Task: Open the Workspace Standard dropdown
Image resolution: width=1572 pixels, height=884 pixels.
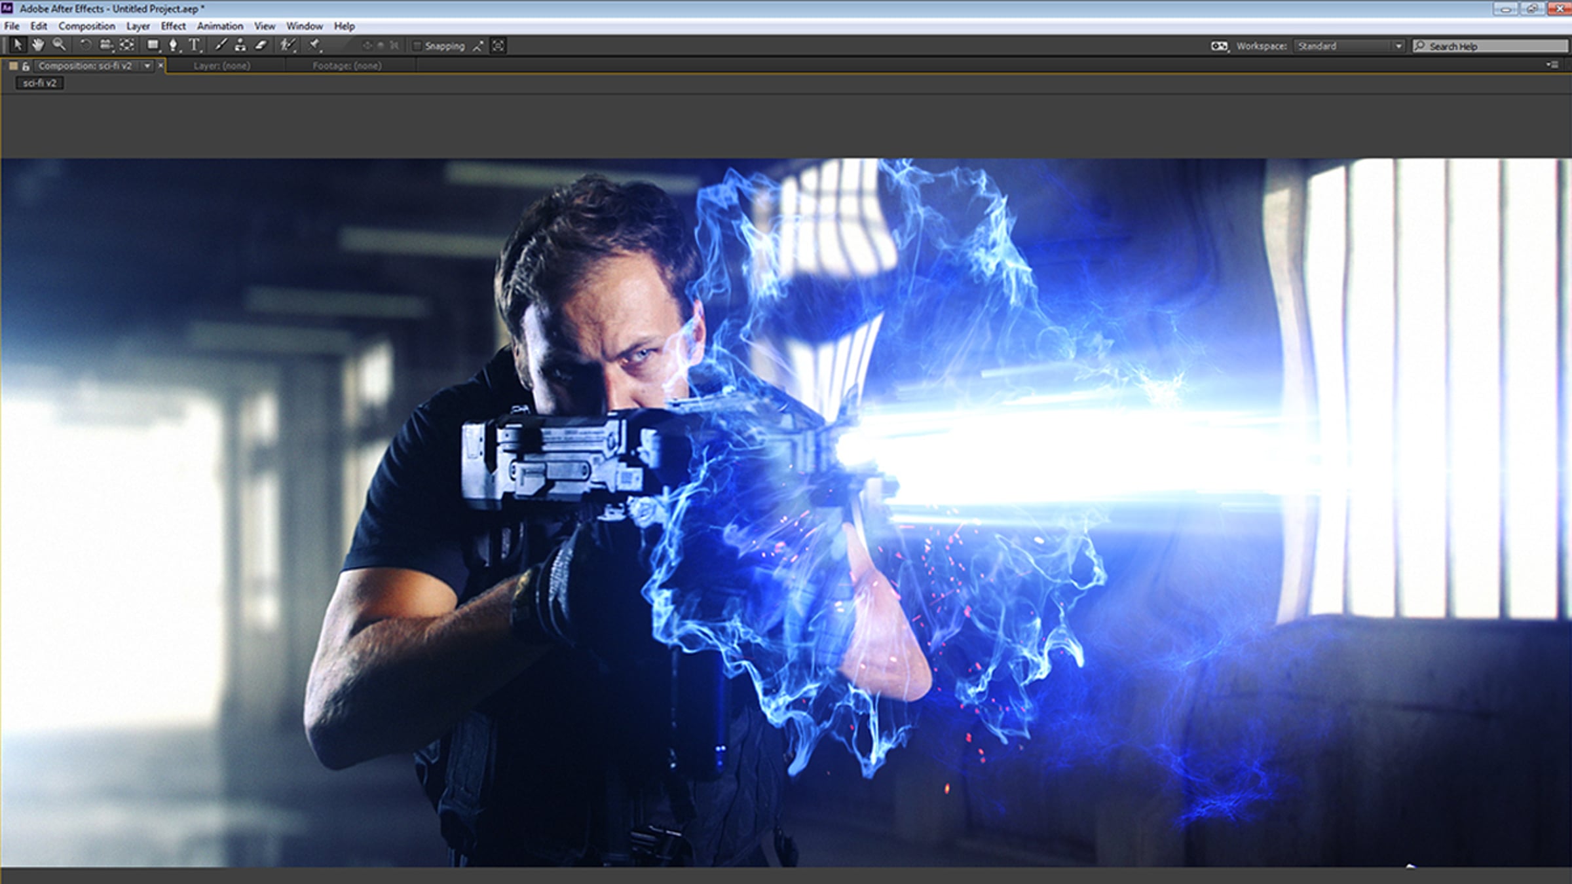Action: [x=1349, y=46]
